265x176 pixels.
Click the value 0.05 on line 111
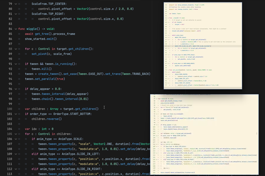(114, 164)
